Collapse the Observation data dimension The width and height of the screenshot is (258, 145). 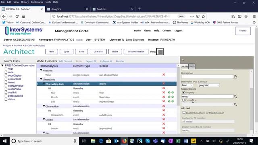tap(44, 106)
